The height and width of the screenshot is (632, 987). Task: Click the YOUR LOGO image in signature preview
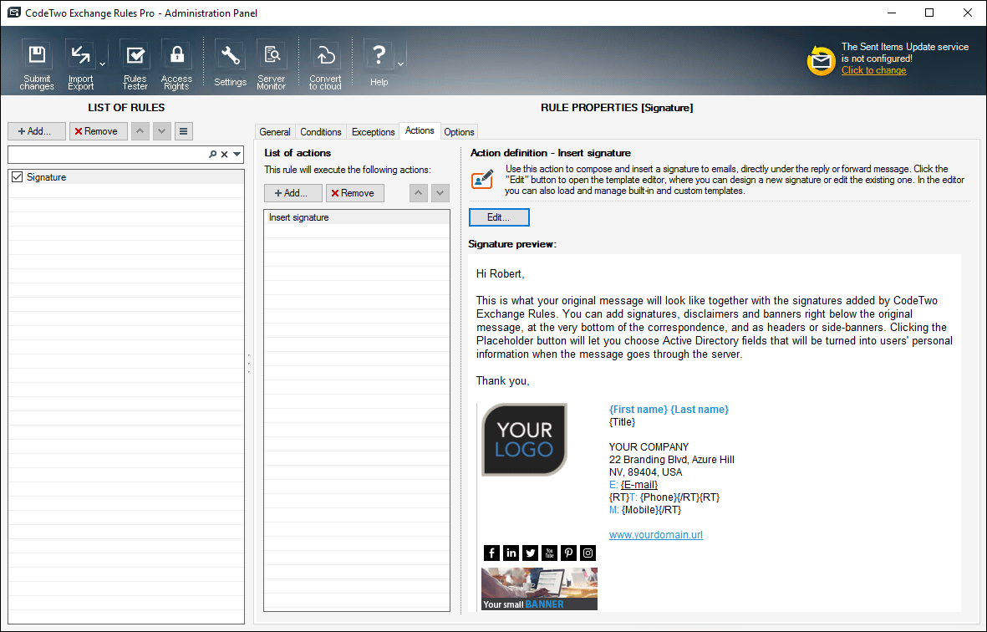point(524,440)
